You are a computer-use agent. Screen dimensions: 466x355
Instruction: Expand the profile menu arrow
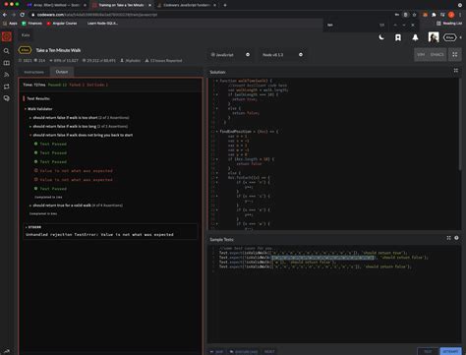pyautogui.click(x=460, y=37)
